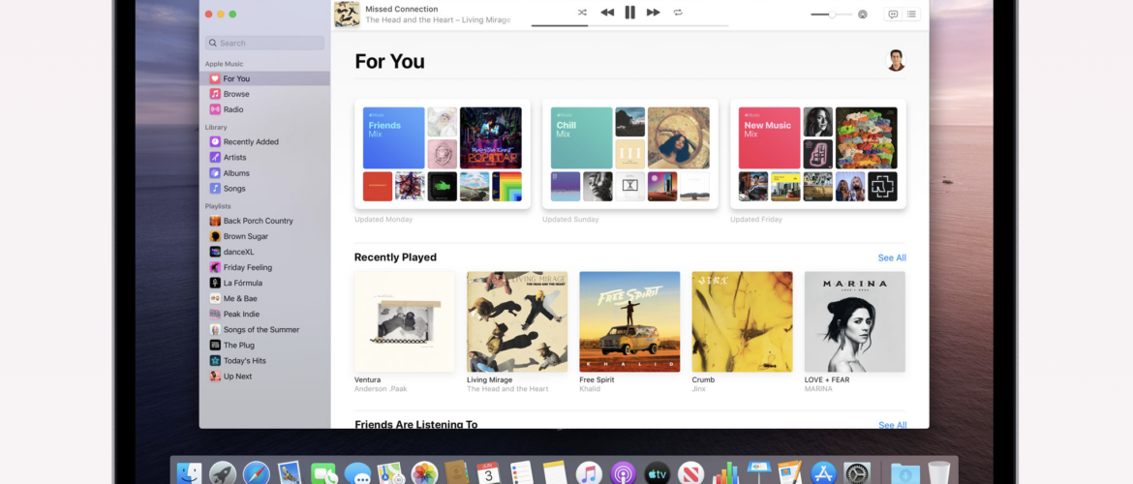Adjust the volume slider
Screen dimensions: 1133x484
tap(830, 15)
